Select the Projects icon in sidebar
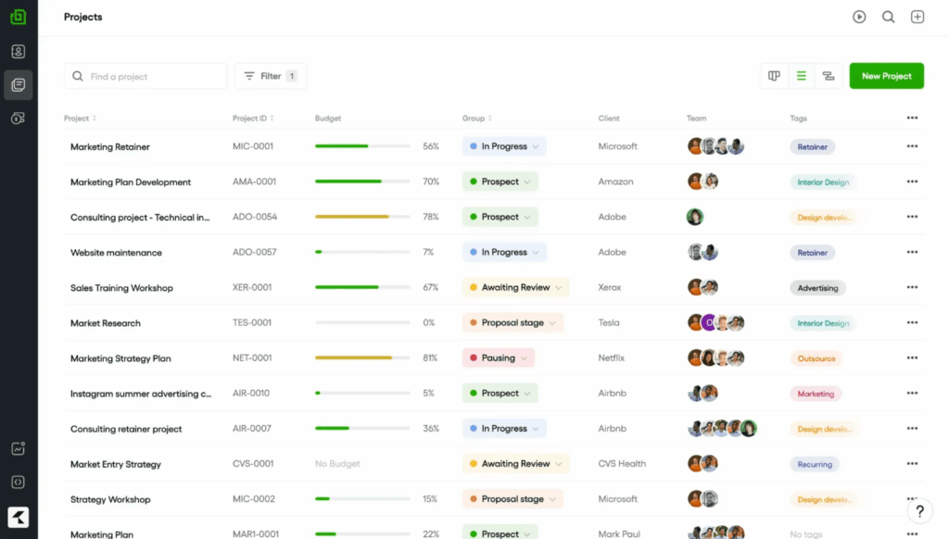Image resolution: width=949 pixels, height=539 pixels. [x=18, y=84]
